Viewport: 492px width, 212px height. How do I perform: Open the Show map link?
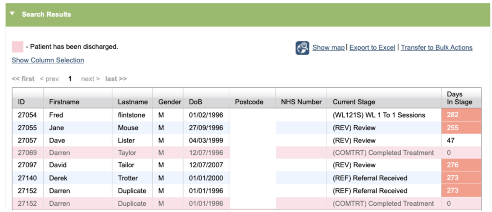[x=328, y=47]
